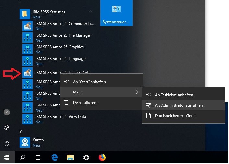Click the IBM SPSS Statistics folder label
The height and width of the screenshot is (164, 229).
tap(49, 12)
